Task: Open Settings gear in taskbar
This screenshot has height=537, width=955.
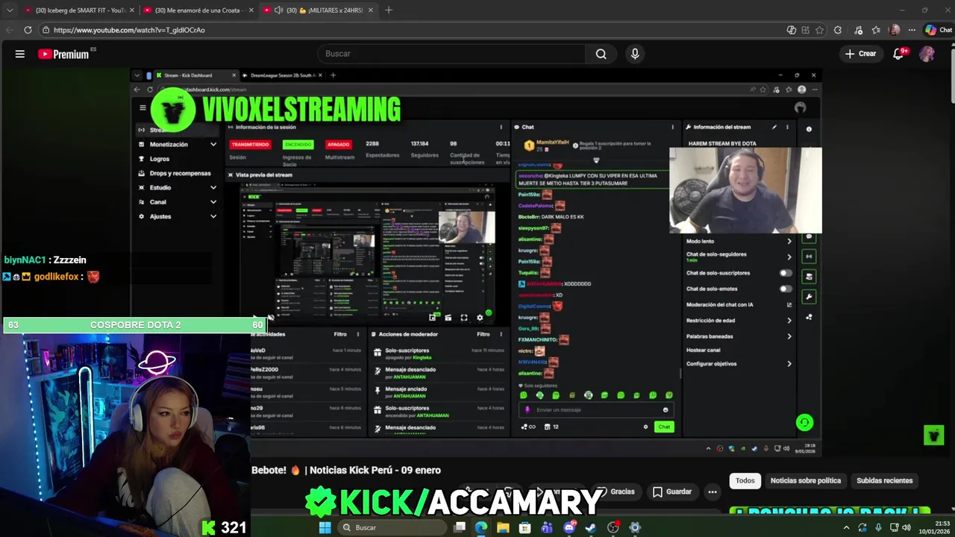Action: tap(635, 527)
